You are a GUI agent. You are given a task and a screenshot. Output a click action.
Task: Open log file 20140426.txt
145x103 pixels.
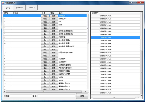[115, 16]
